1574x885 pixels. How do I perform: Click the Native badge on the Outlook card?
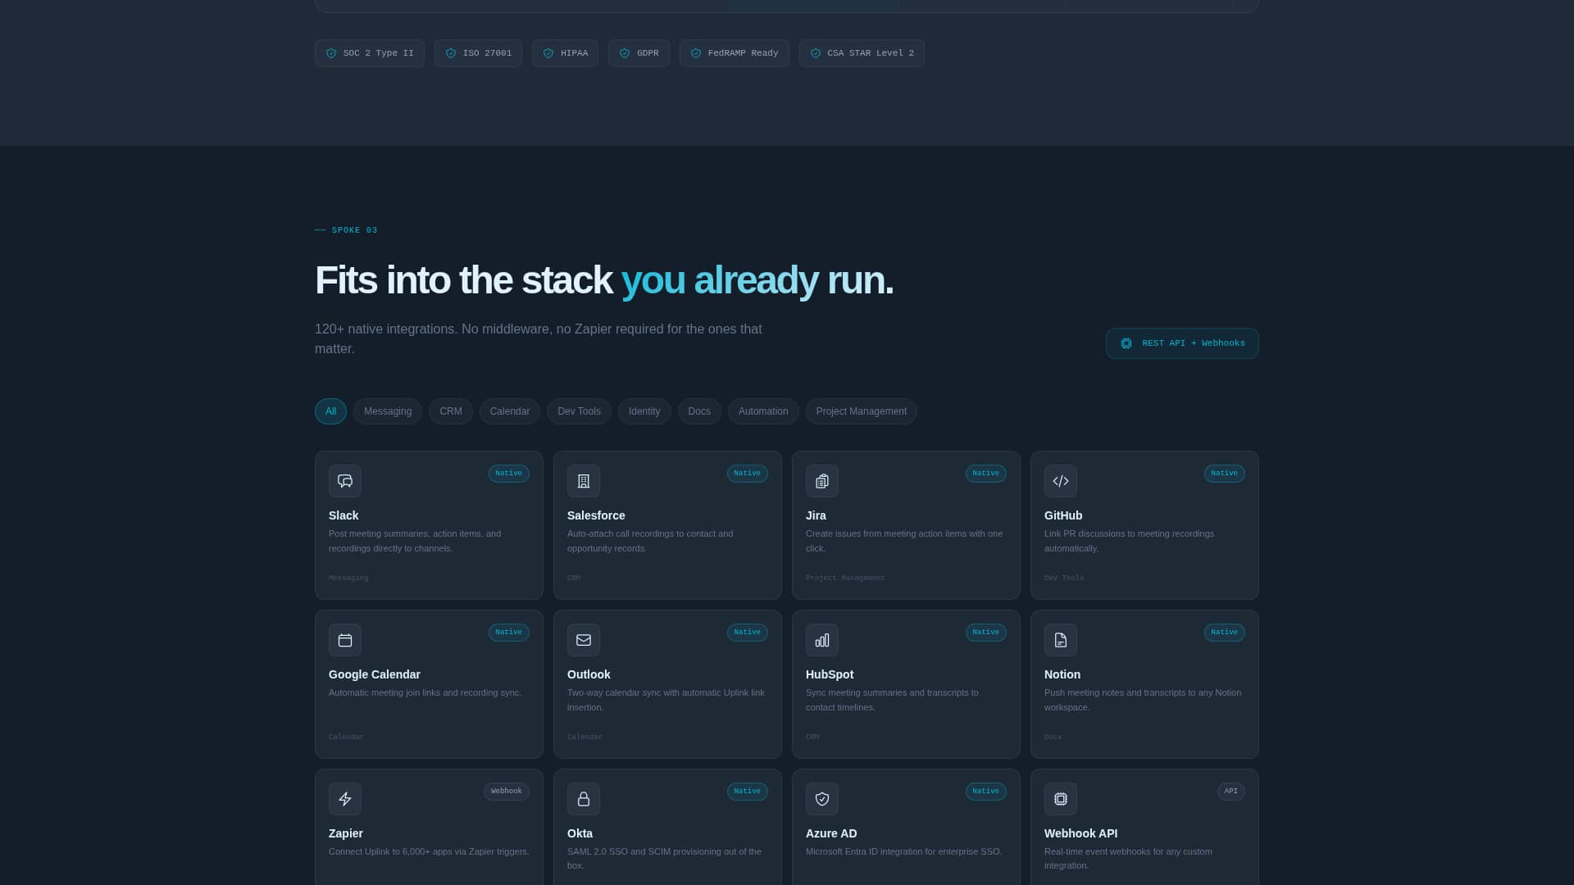(748, 633)
